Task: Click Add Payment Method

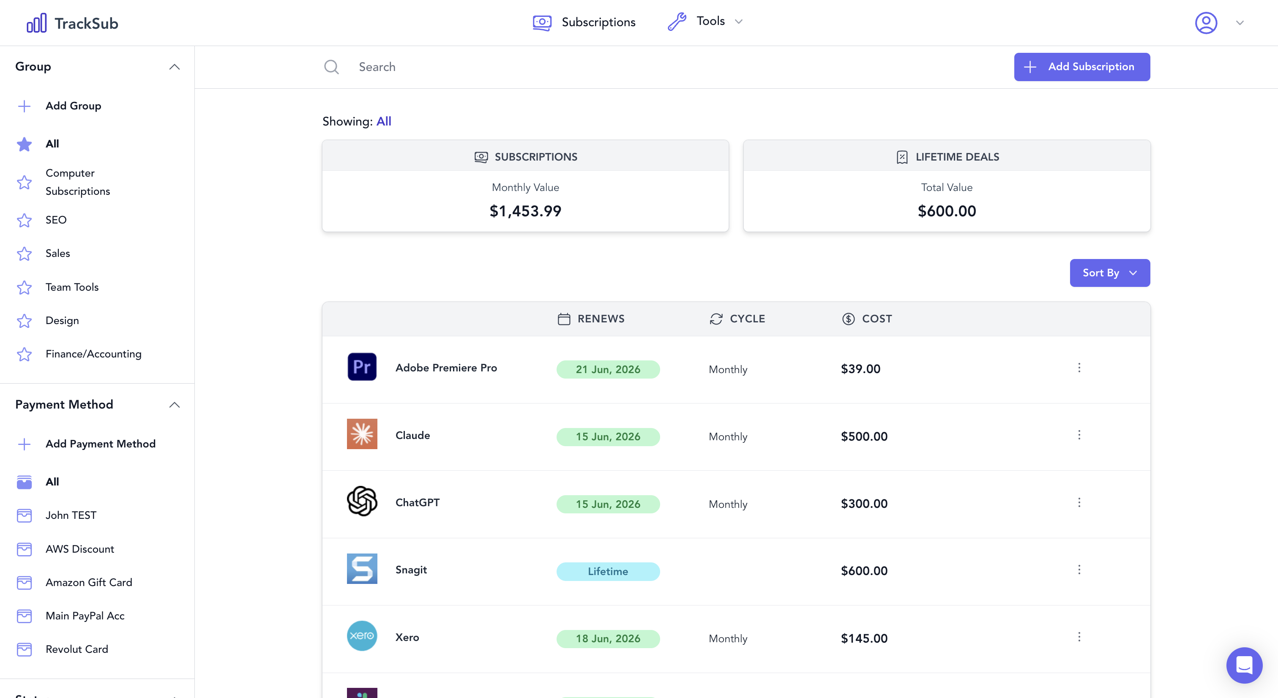Action: click(101, 444)
